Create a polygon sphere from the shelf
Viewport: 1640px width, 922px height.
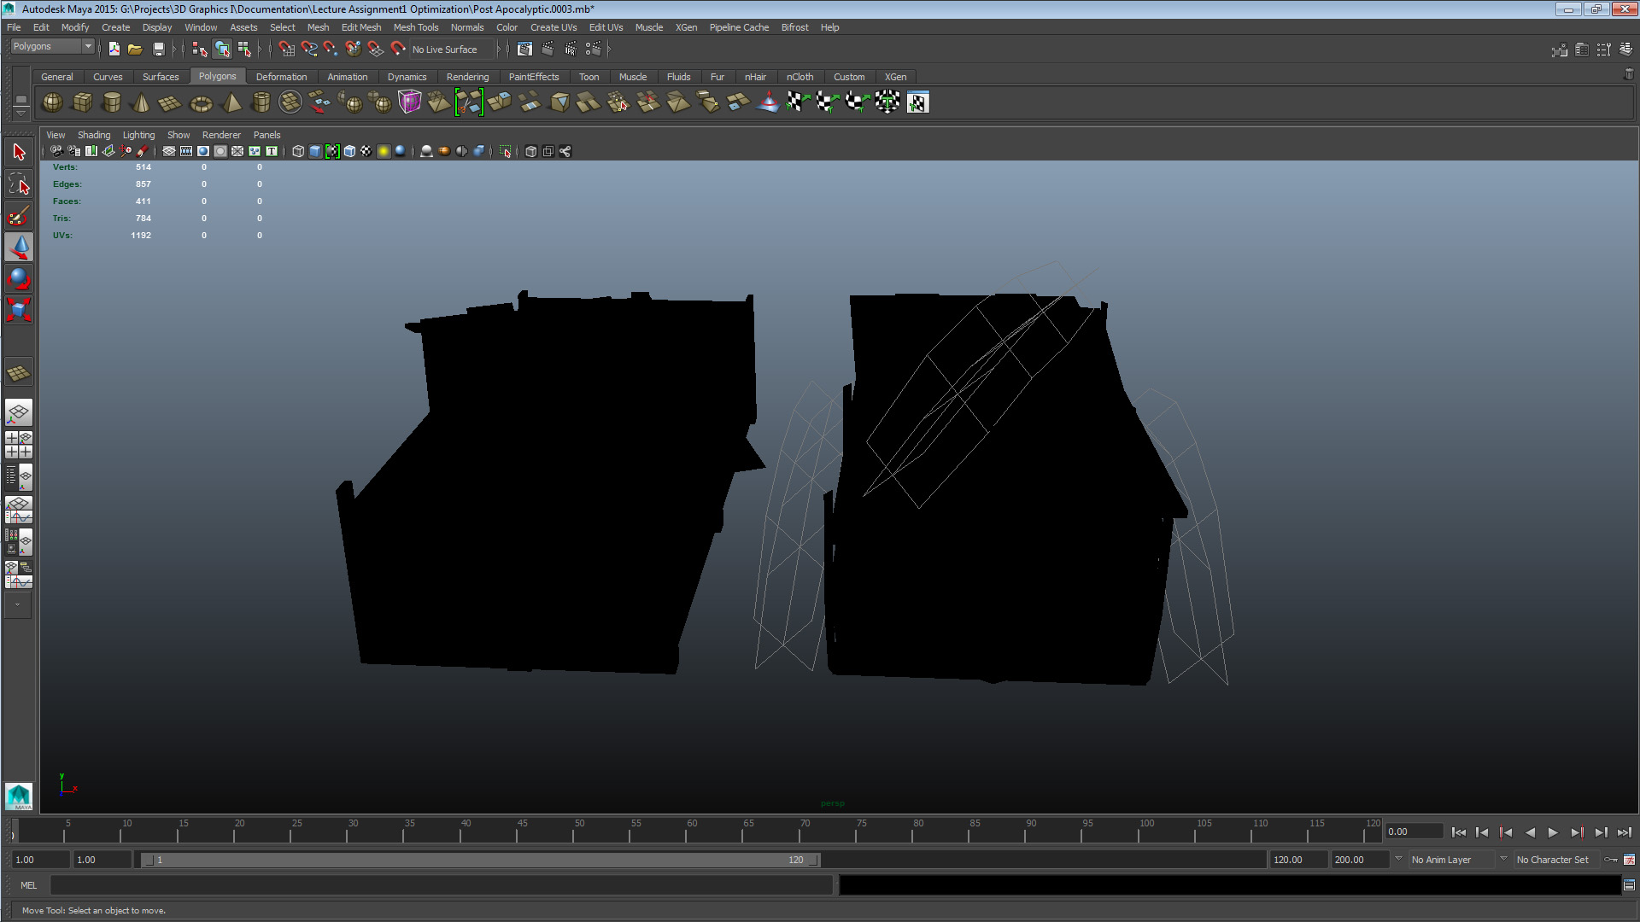click(x=52, y=102)
